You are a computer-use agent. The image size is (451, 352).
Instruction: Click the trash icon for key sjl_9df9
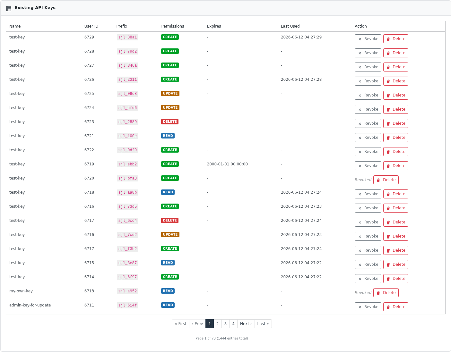click(x=388, y=152)
